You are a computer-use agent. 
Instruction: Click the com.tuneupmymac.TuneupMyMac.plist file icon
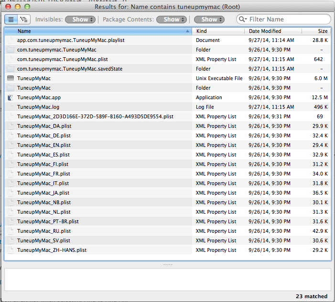pyautogui.click(x=10, y=59)
